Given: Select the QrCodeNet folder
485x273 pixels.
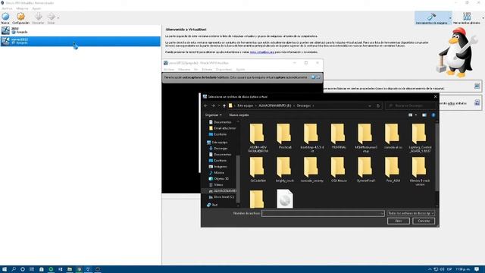Looking at the screenshot, I should [x=258, y=170].
